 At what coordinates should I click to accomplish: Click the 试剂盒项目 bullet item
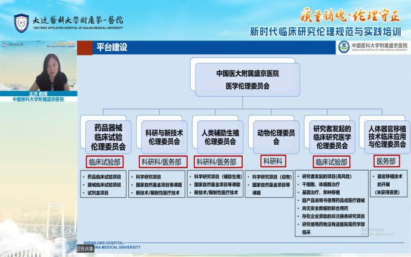100,193
